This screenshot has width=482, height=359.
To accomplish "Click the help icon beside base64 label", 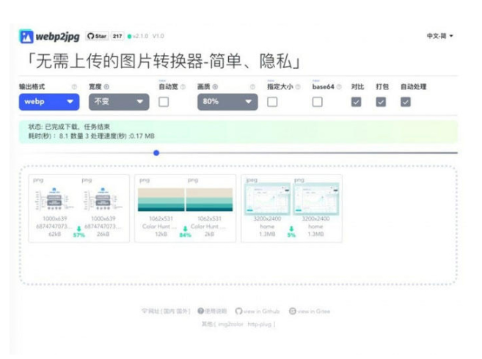I will point(338,86).
